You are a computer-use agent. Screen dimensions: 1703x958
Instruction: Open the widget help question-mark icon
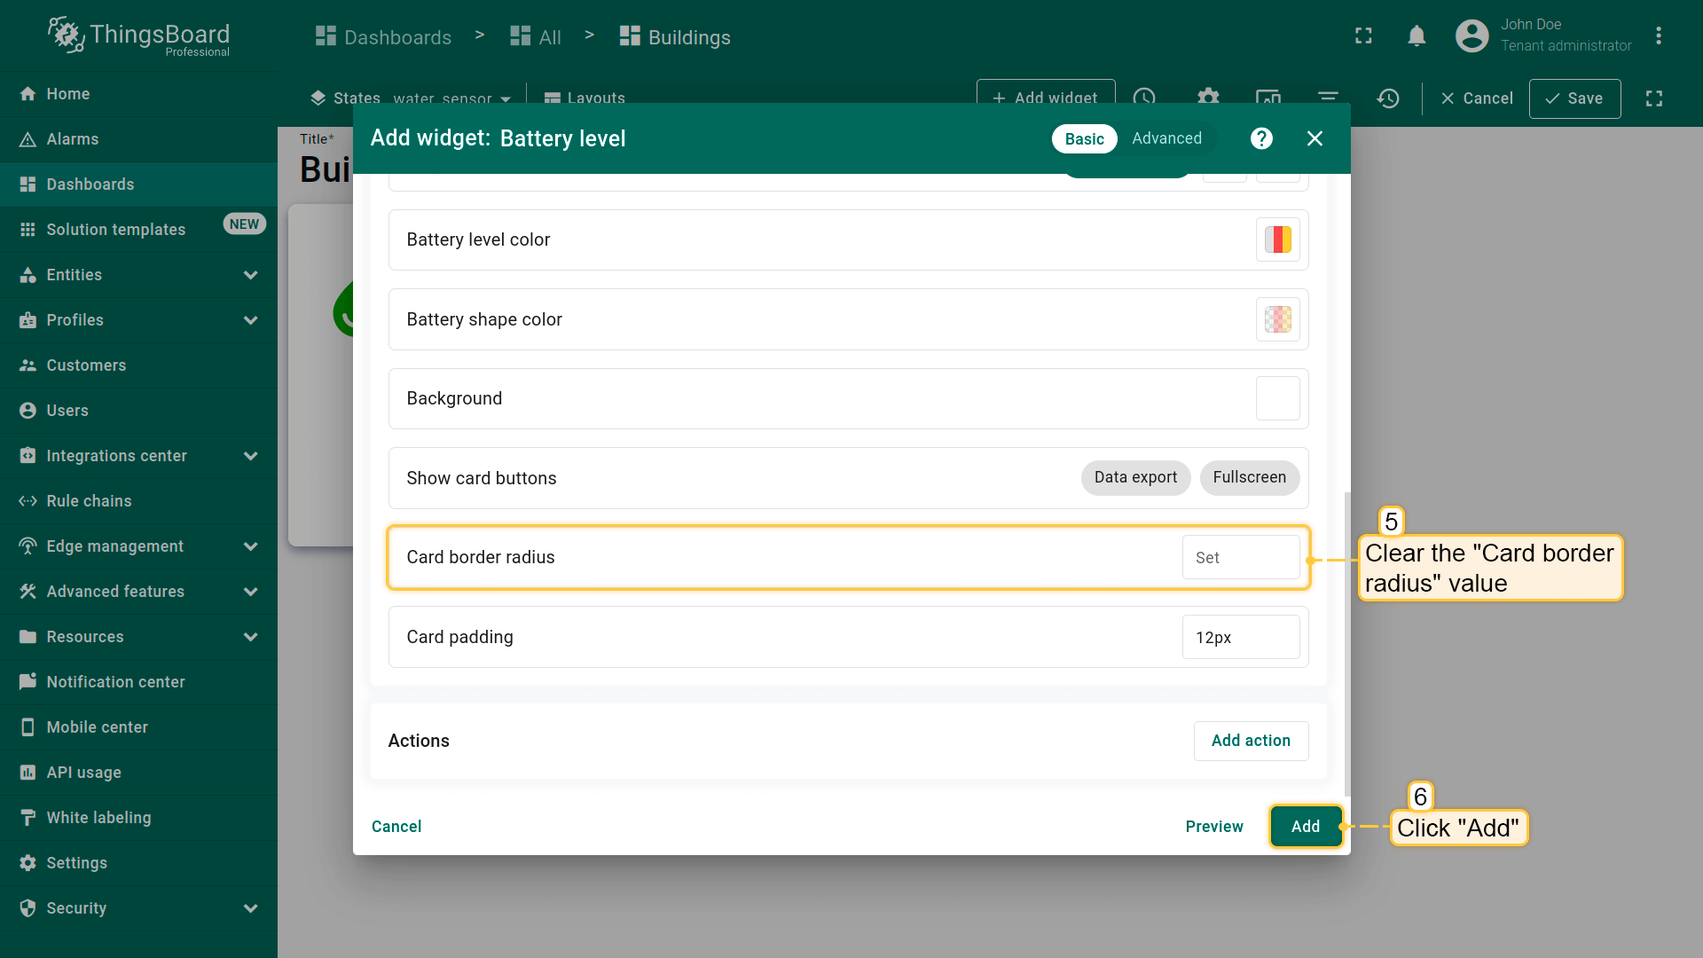1261,138
